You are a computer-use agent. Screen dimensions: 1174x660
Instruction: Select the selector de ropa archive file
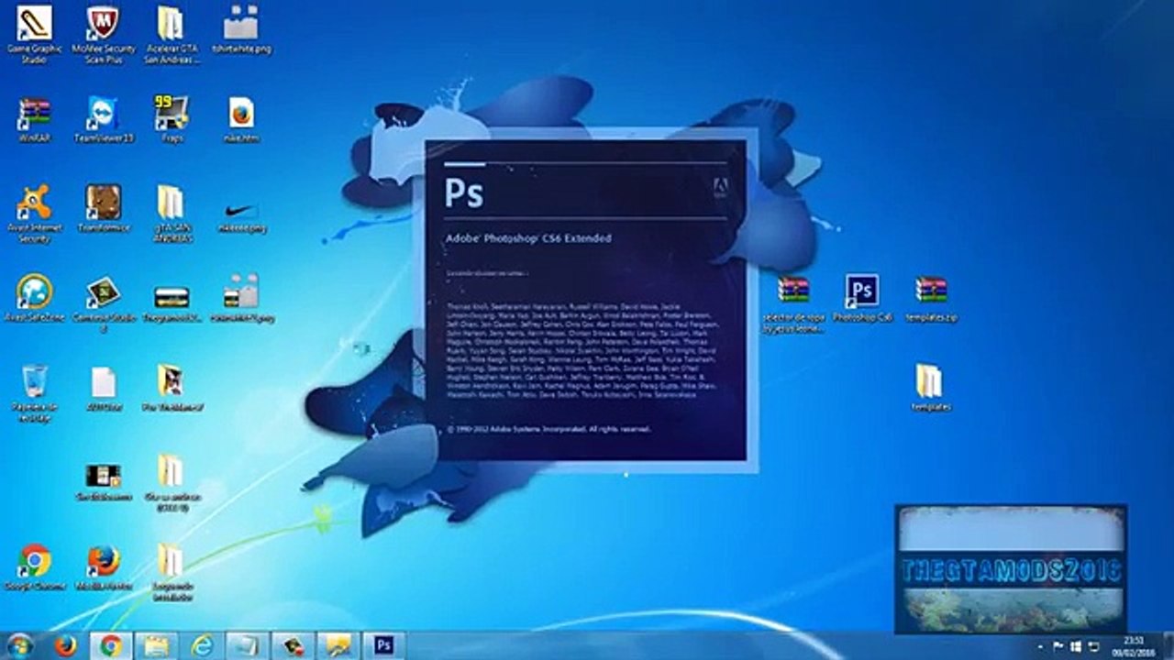point(793,304)
